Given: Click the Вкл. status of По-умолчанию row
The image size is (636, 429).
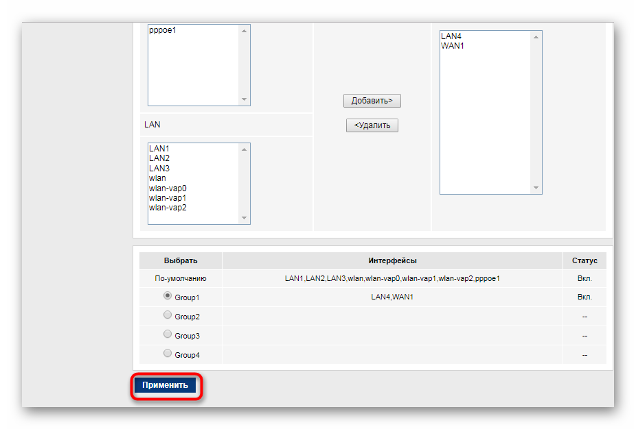Looking at the screenshot, I should (x=584, y=278).
